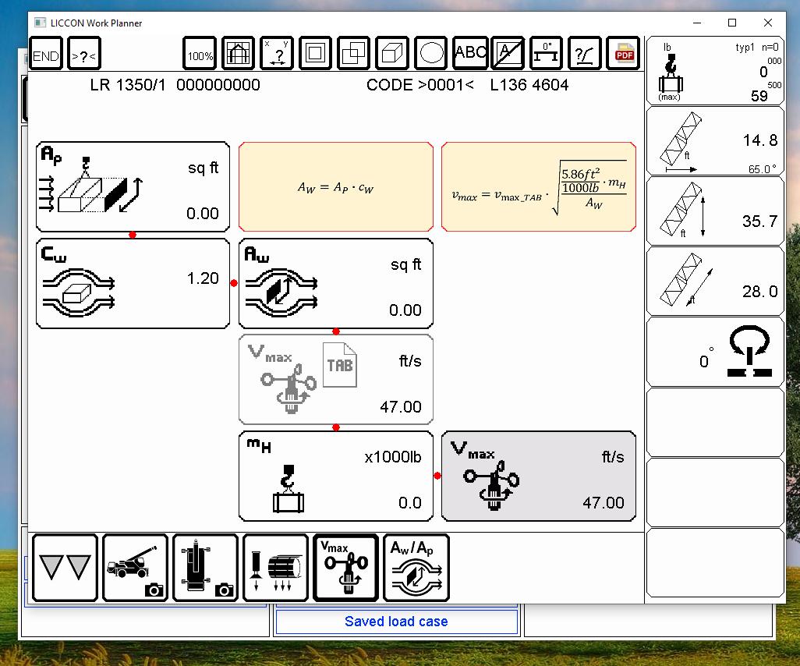The height and width of the screenshot is (666, 800).
Task: Click the ABC text label icon
Action: (470, 54)
